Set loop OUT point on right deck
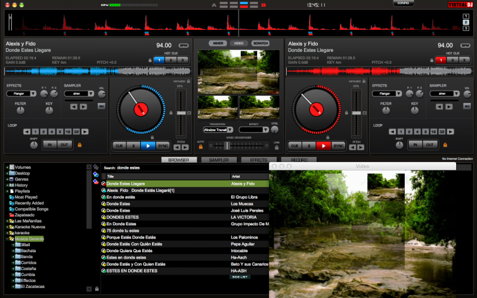477x298 pixels. (430, 145)
